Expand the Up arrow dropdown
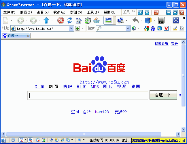 pyautogui.click(x=52, y=20)
